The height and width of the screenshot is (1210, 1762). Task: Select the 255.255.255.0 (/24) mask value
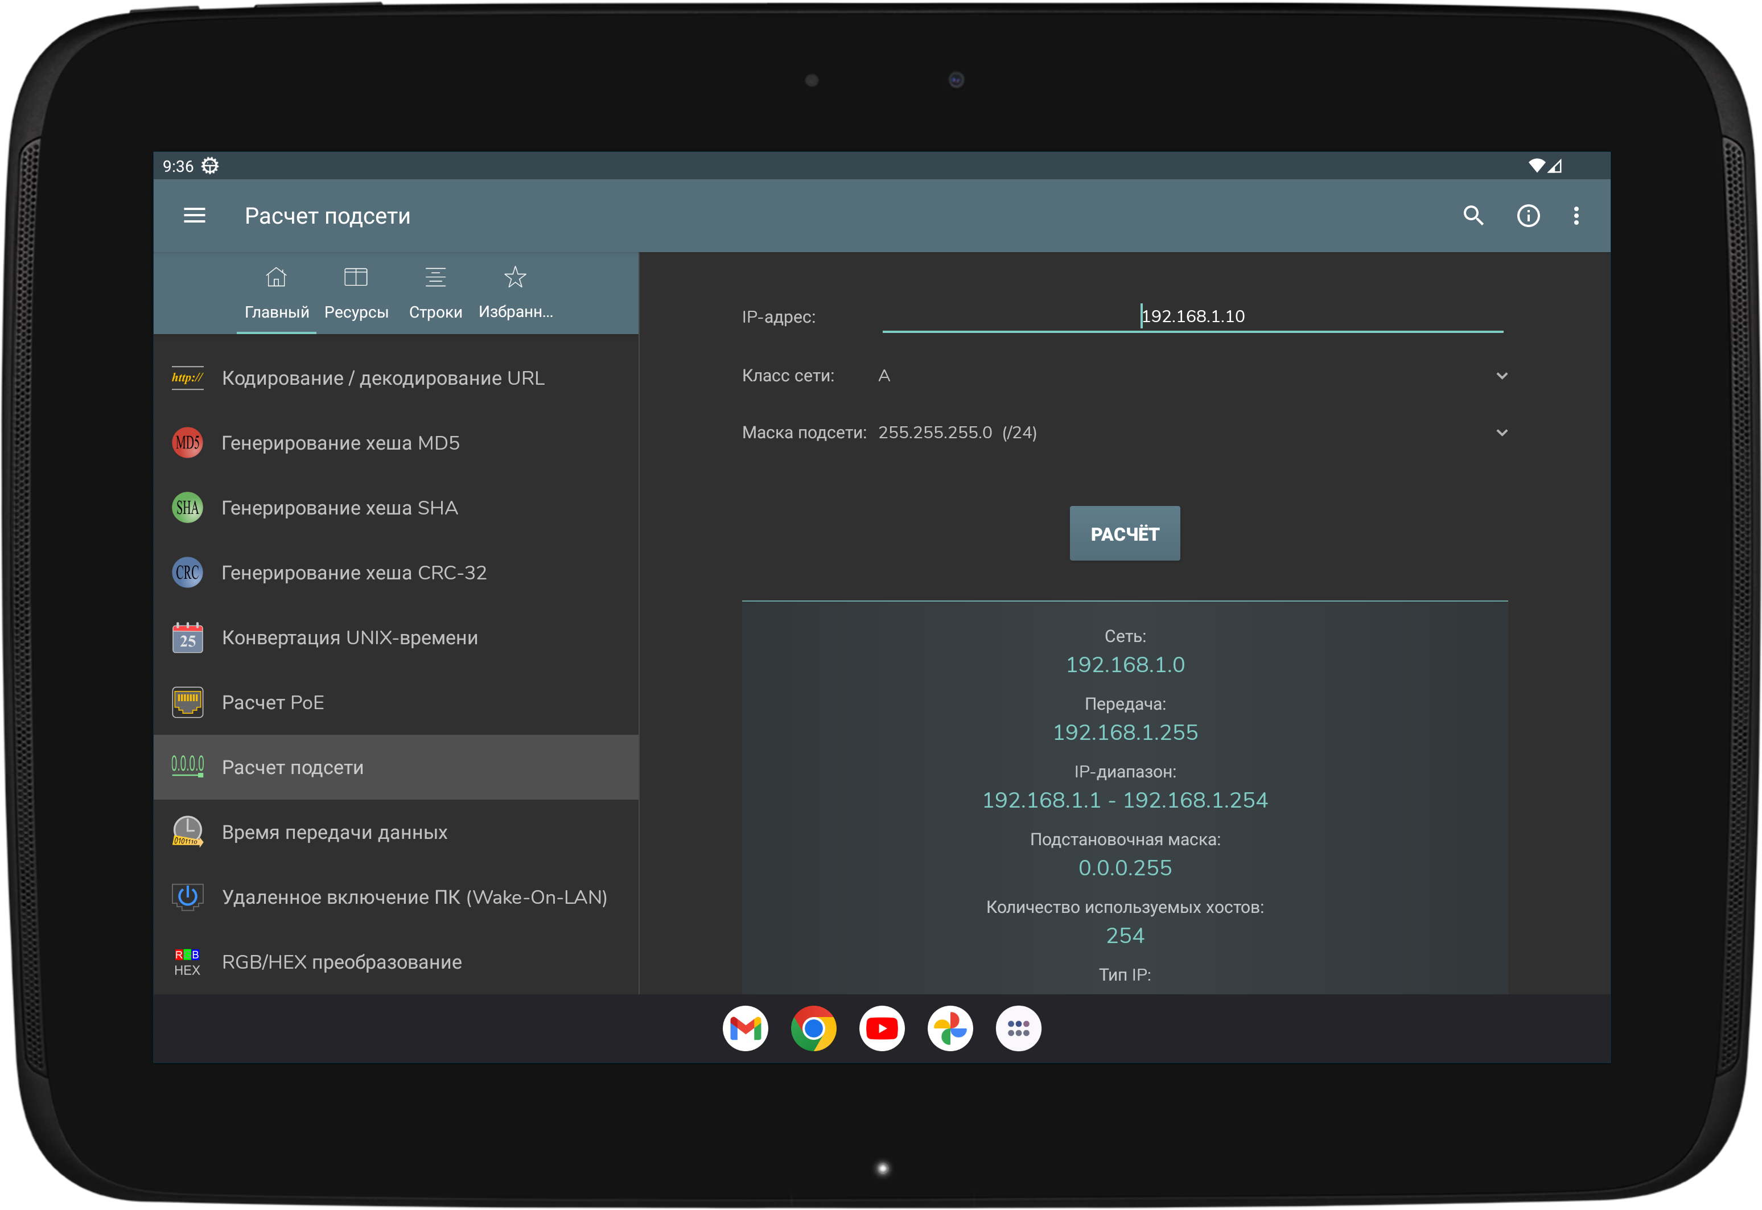click(958, 433)
